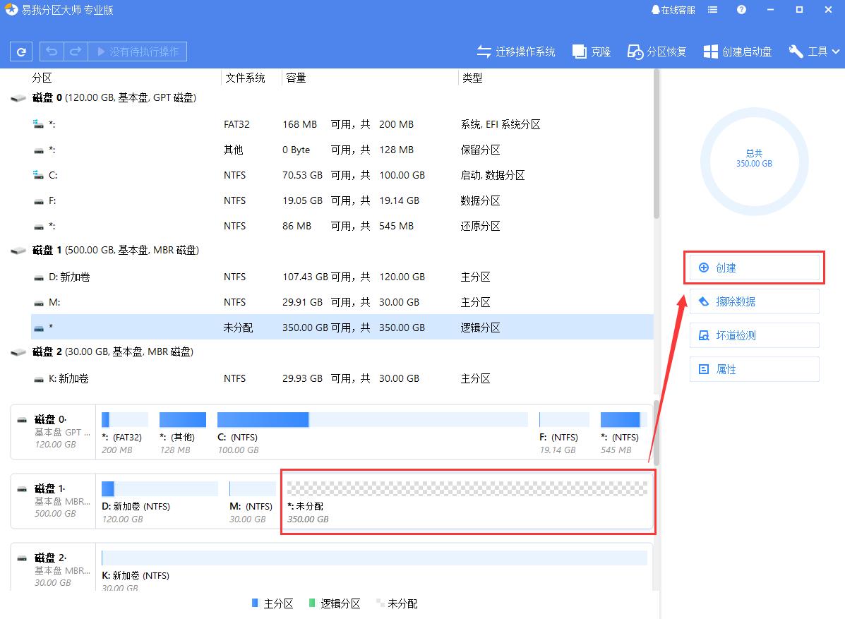Click the blue 主分区 legend swatch
The image size is (845, 619).
(x=255, y=603)
